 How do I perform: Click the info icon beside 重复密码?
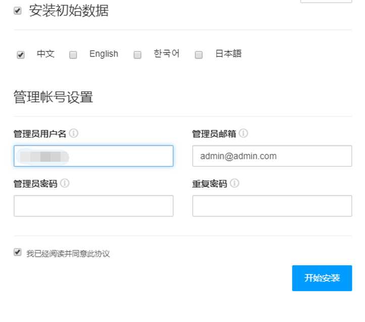235,183
